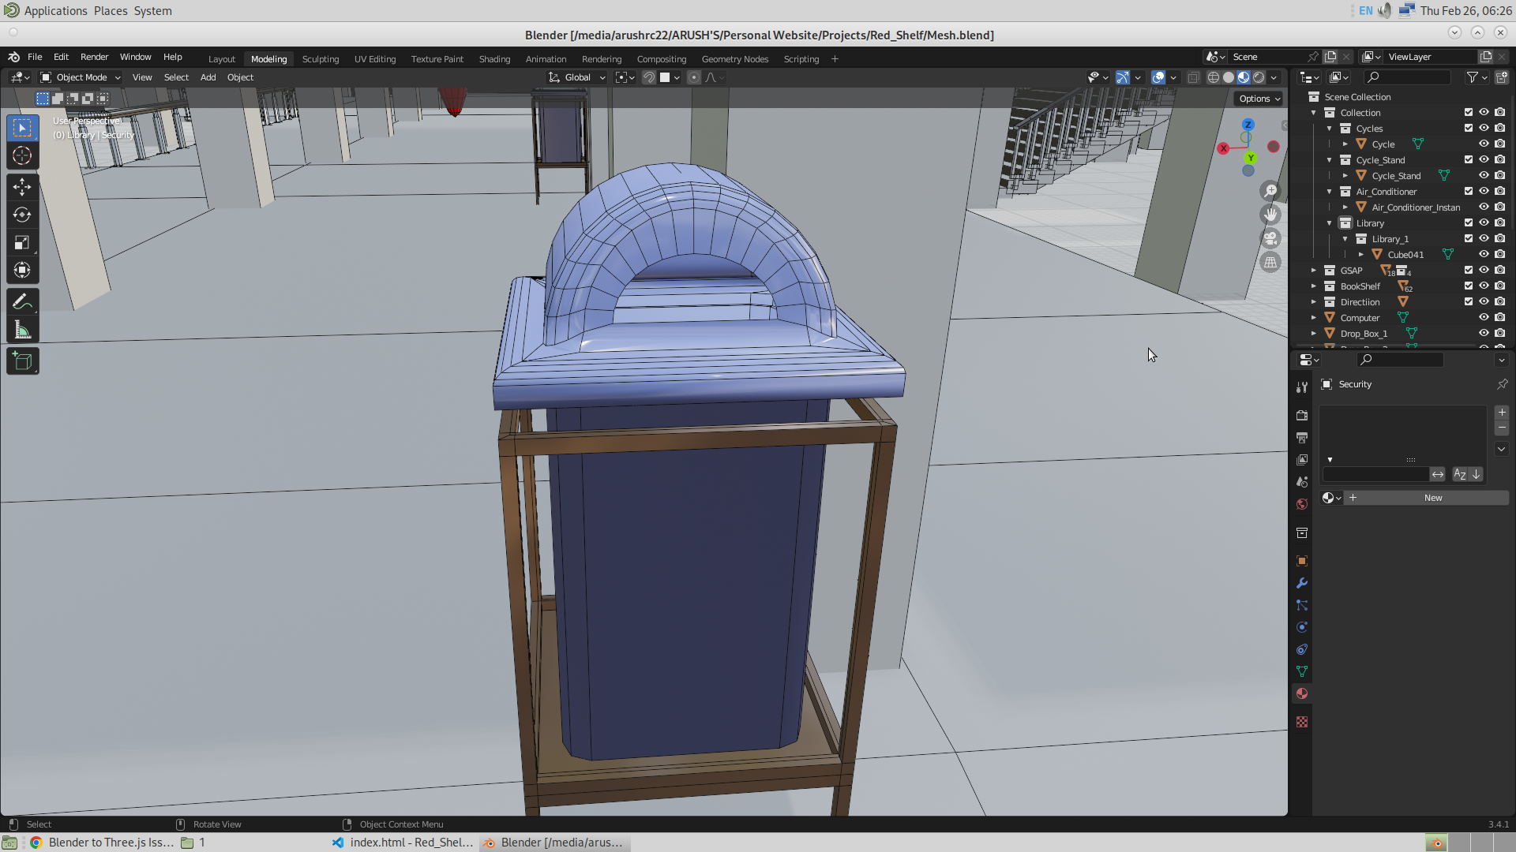Expand the Computer collection in outliner
This screenshot has width=1516, height=852.
(x=1314, y=317)
